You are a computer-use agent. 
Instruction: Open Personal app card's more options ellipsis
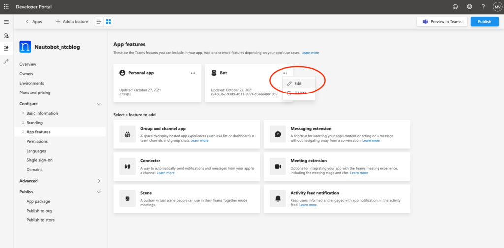(193, 73)
